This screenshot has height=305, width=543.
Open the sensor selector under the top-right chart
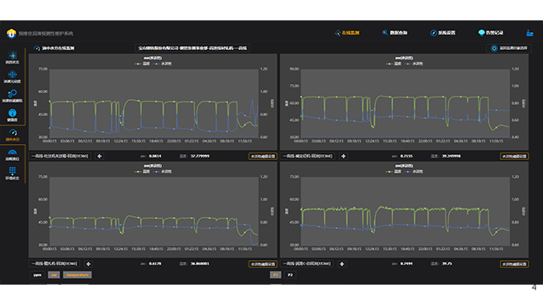[307, 156]
